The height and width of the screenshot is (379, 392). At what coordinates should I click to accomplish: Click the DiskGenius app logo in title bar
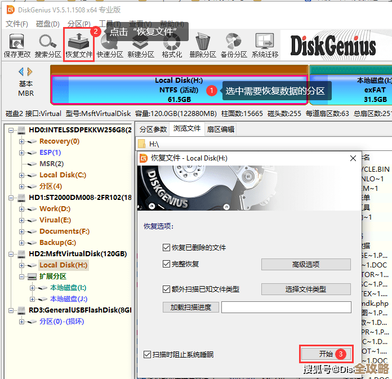click(11, 10)
